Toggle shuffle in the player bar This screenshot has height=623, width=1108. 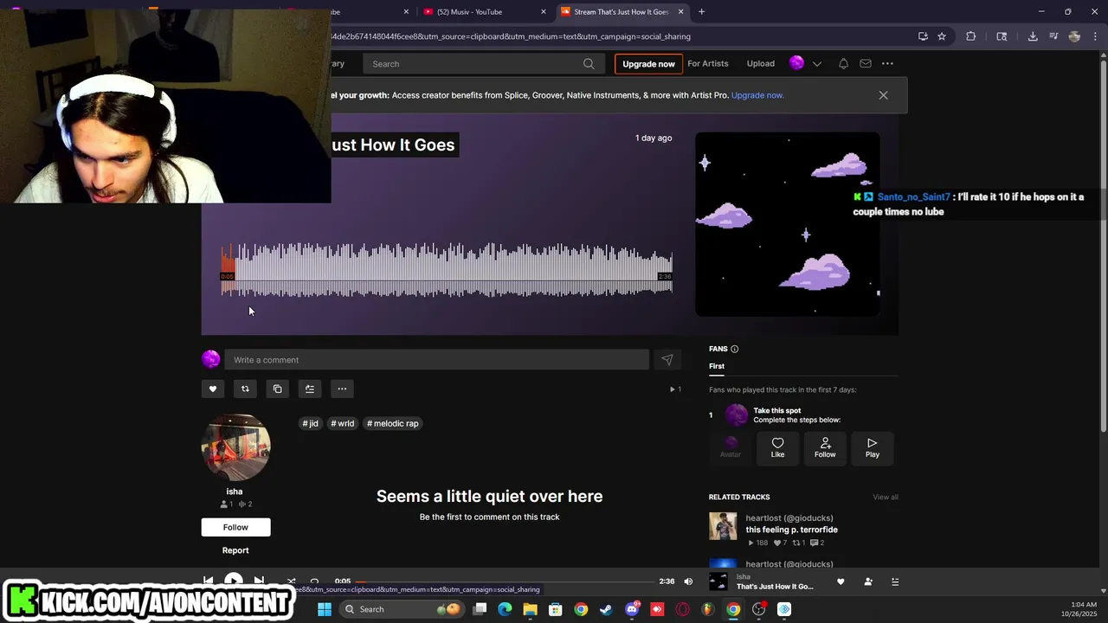[x=291, y=581]
